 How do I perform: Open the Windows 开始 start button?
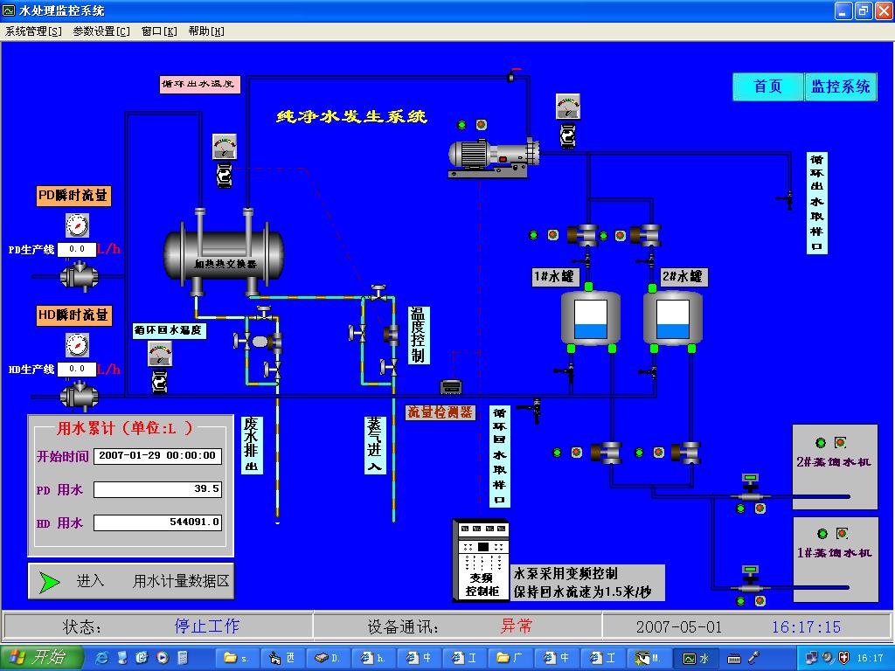click(x=41, y=658)
